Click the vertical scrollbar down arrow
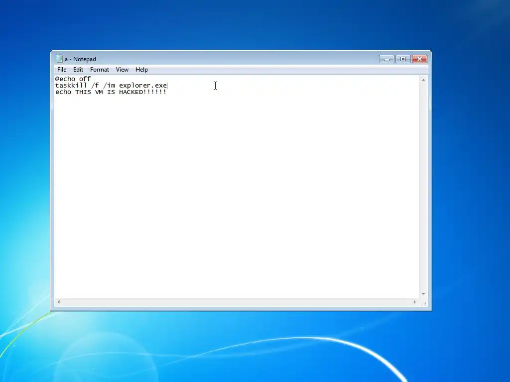The height and width of the screenshot is (382, 510). [423, 294]
